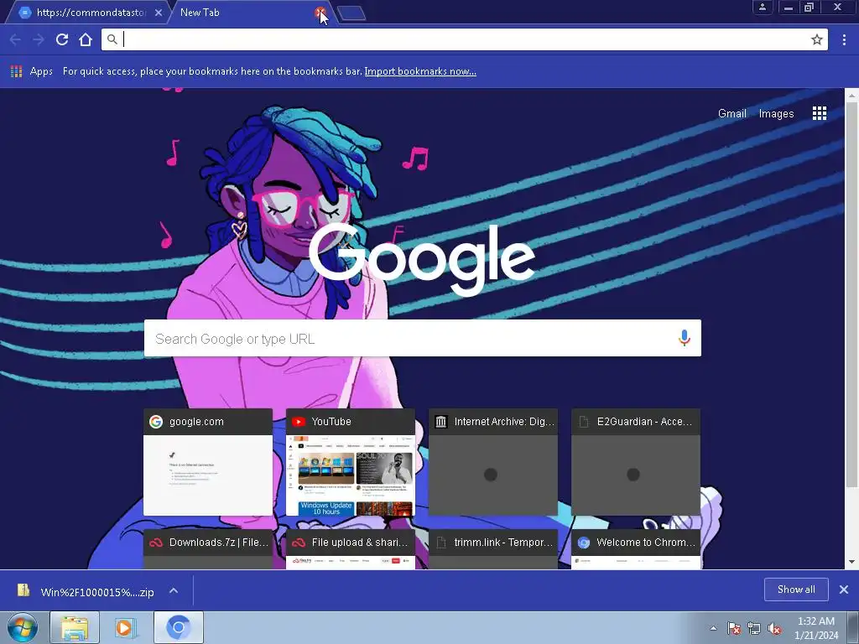This screenshot has height=644, width=859.
Task: Click the muted volume tray icon
Action: point(774,628)
